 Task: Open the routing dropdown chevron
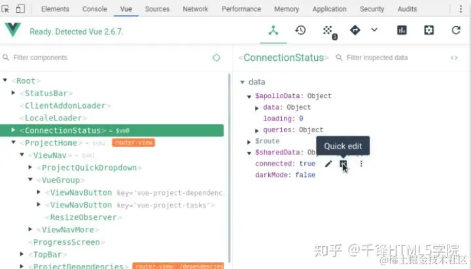pos(374,29)
